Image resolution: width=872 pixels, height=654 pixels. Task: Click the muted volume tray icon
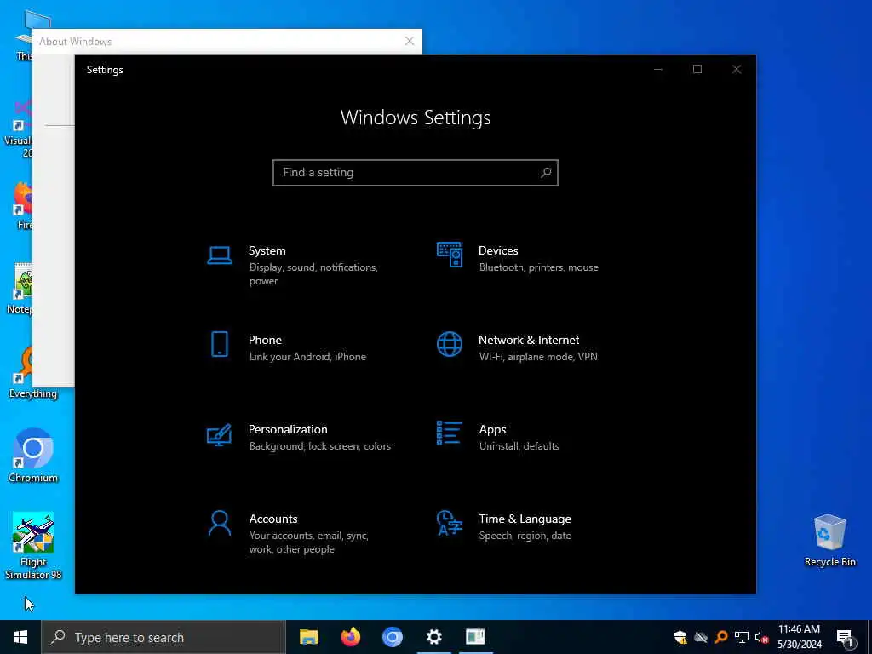(761, 637)
